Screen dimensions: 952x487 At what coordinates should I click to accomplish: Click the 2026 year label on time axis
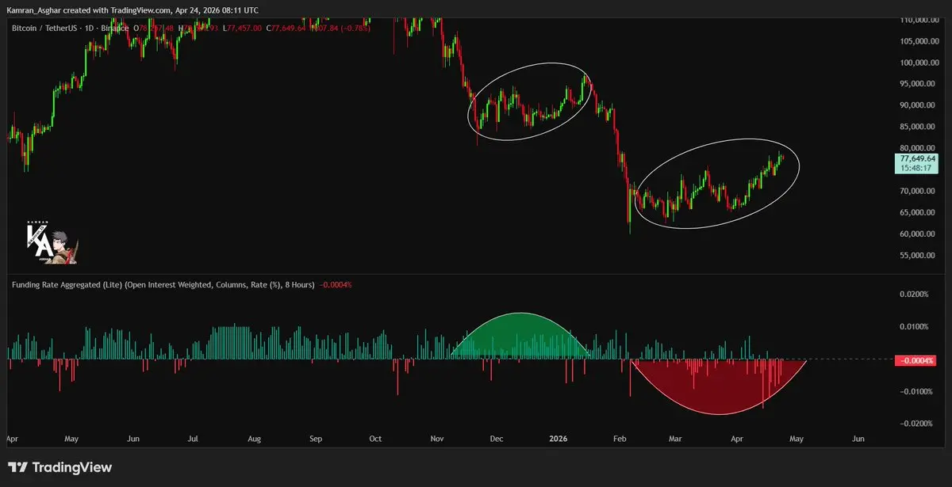[x=559, y=438]
